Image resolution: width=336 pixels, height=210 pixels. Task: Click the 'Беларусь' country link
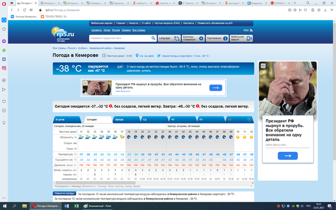97,30
